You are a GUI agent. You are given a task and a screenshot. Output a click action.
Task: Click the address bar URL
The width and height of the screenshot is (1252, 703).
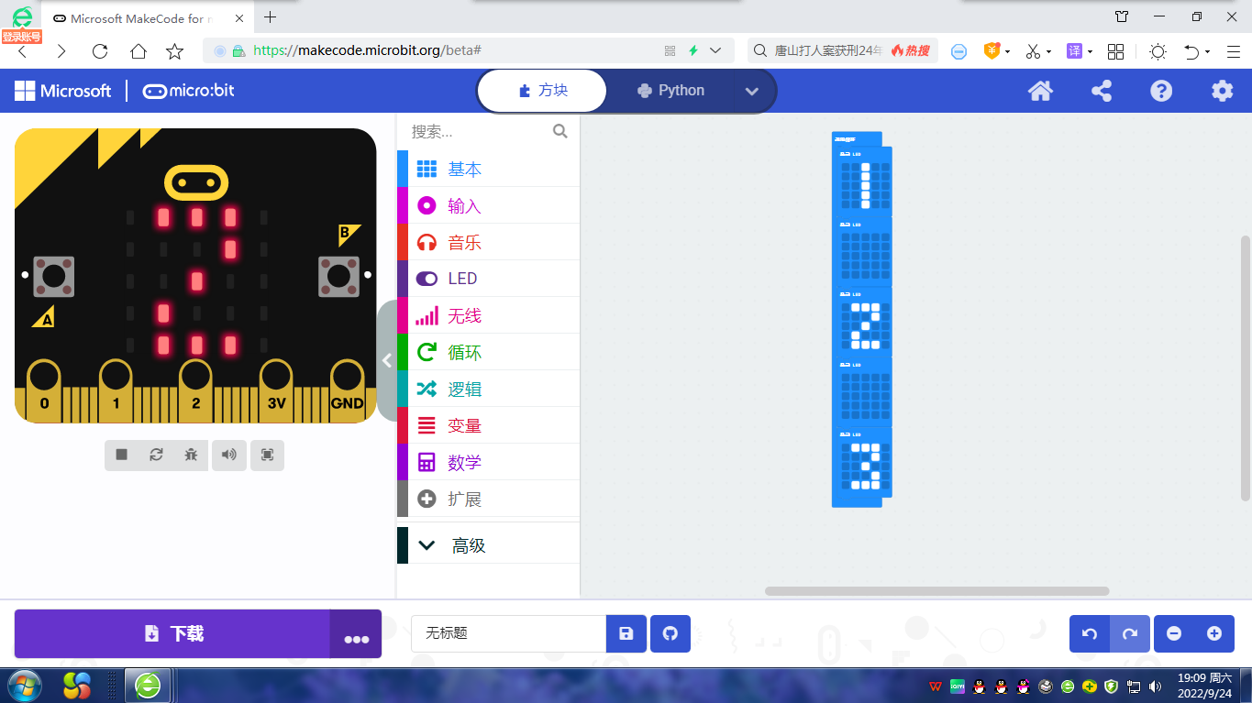pos(367,50)
